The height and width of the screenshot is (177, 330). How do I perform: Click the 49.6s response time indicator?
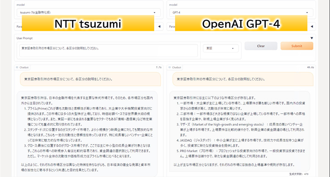tap(310, 67)
